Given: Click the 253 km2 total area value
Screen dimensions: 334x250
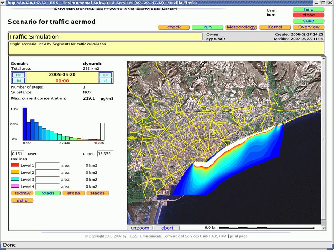Looking at the screenshot, I should 91,69.
